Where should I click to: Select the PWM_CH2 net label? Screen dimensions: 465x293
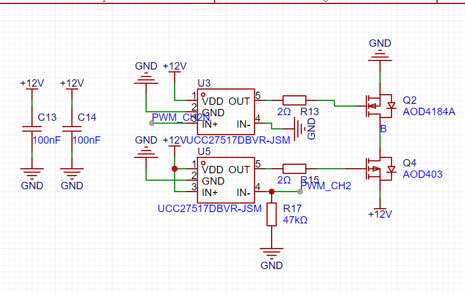pos(326,186)
